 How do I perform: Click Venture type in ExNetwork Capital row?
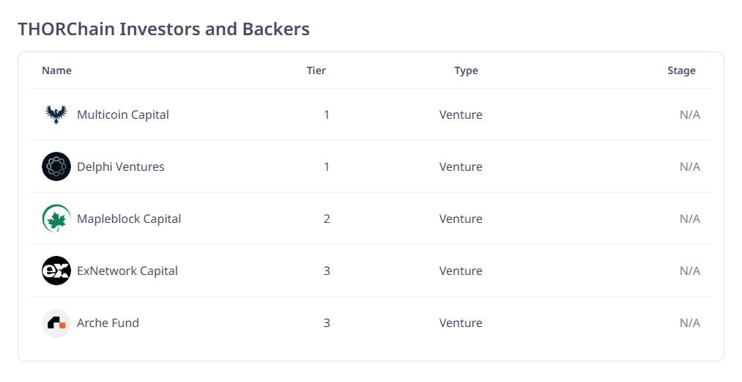461,271
